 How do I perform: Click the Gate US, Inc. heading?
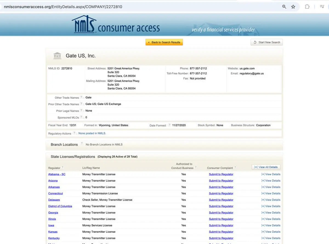pos(81,56)
